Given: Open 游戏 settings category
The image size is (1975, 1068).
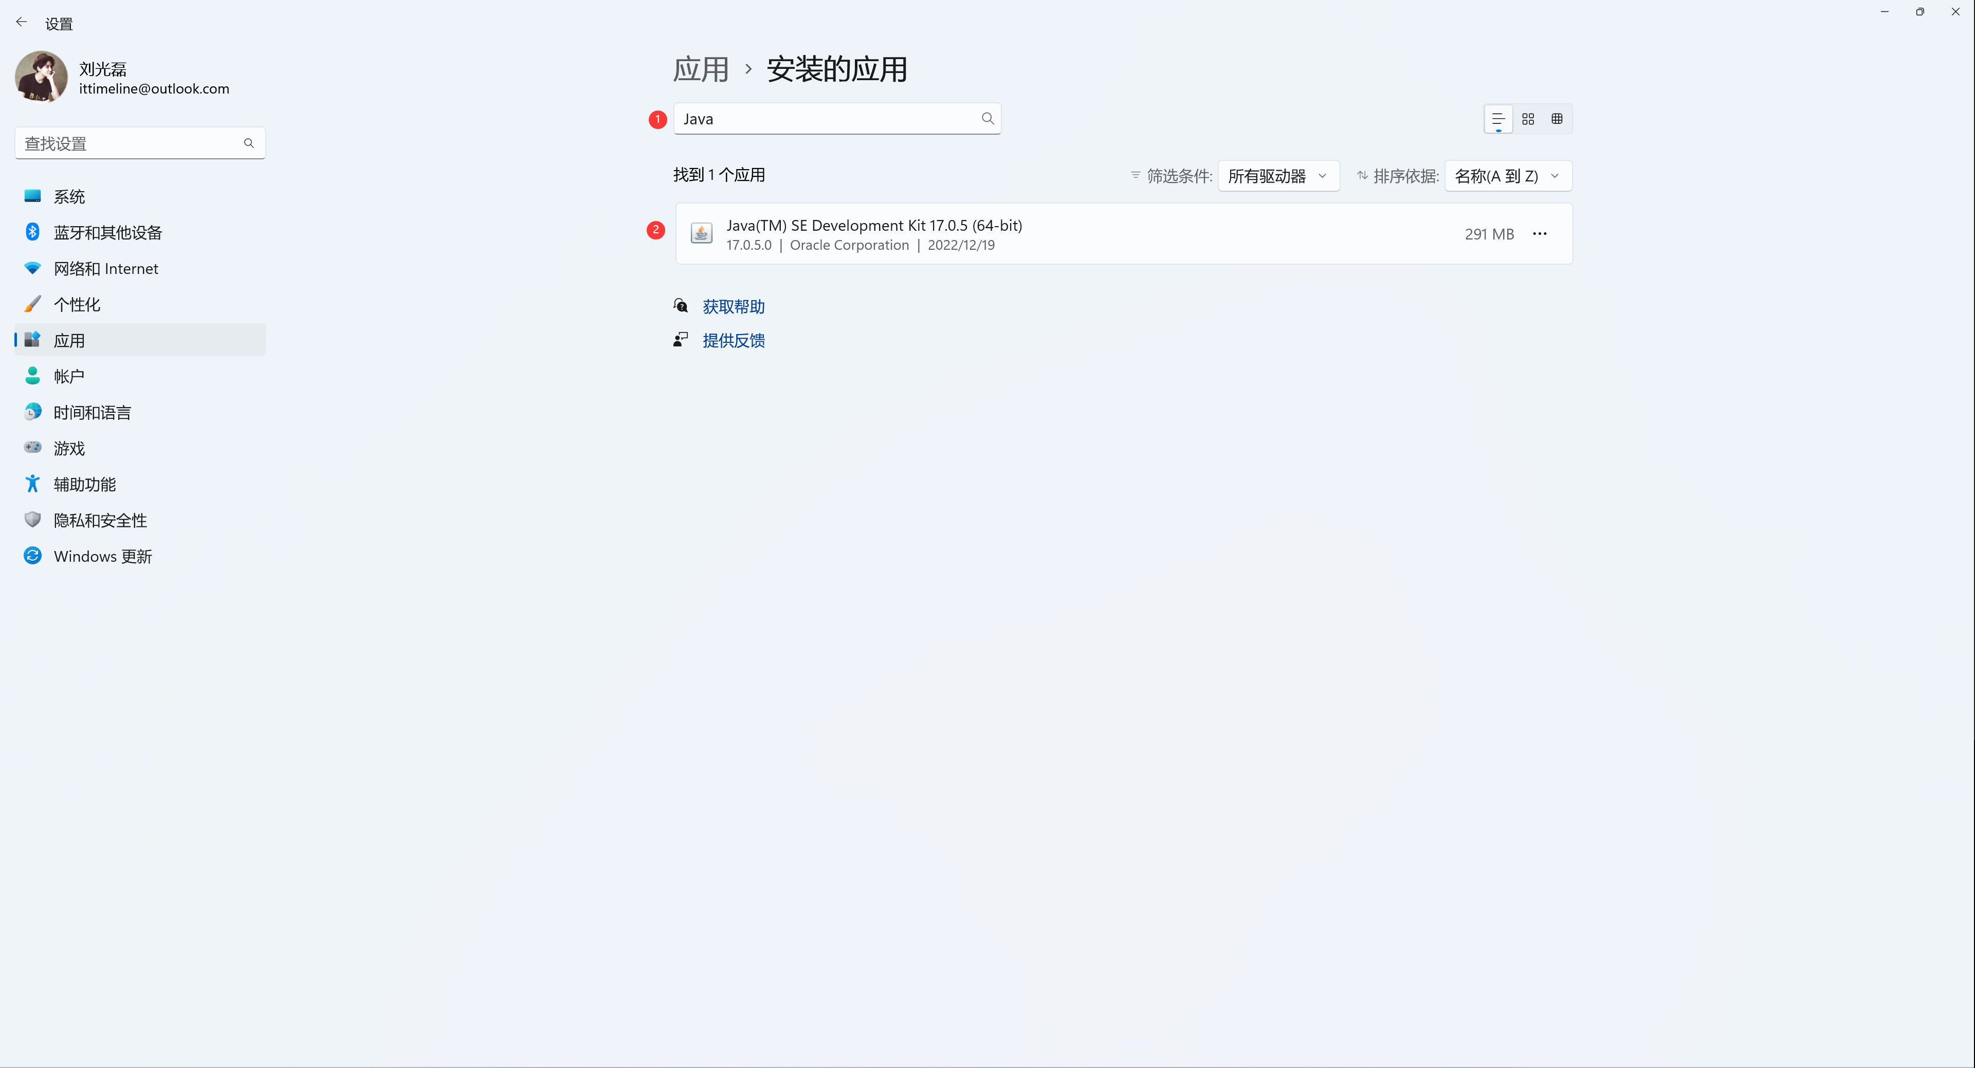Looking at the screenshot, I should (139, 449).
